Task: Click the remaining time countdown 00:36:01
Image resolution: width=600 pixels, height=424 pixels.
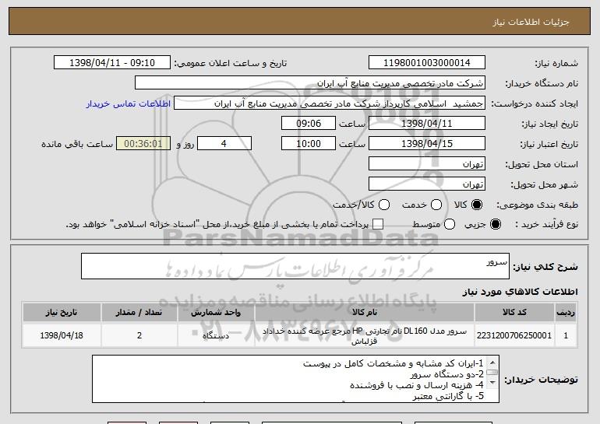Action: (x=143, y=144)
